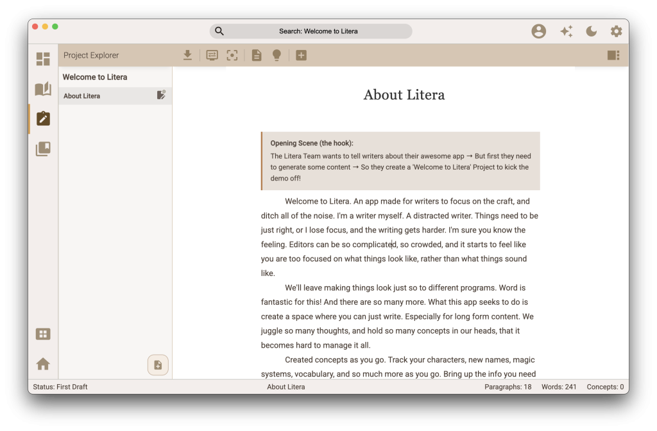The width and height of the screenshot is (657, 431).
Task: Toggle the right side panel
Action: 613,55
